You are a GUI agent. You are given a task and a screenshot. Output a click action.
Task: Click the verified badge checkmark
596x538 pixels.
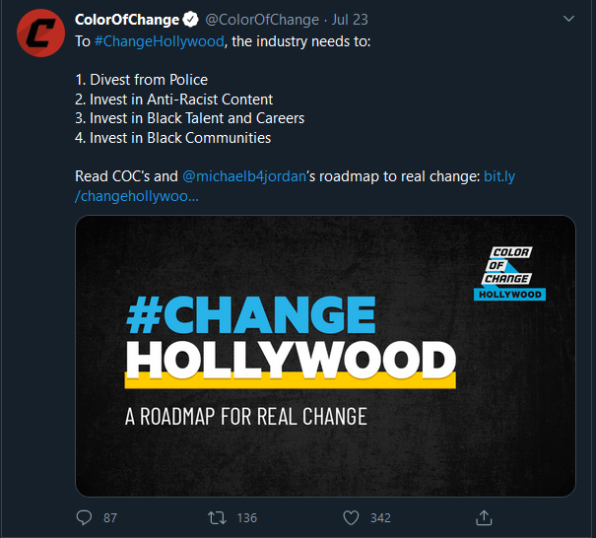191,20
